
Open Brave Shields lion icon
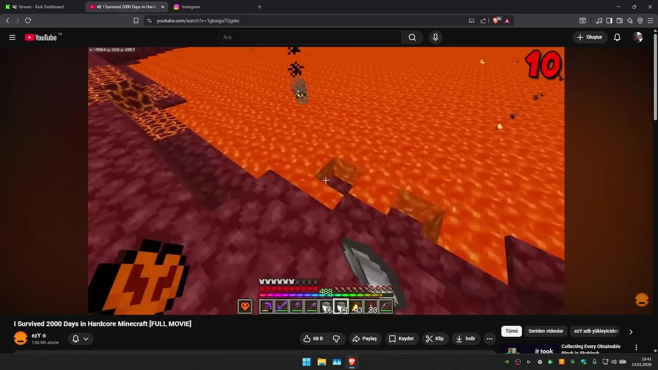click(x=496, y=21)
